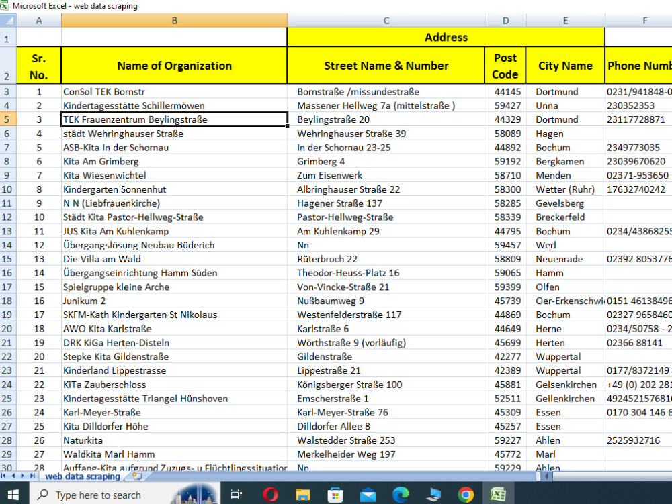Select cell 'Spielgruppe kleine Arche'
The image size is (672, 504).
174,287
